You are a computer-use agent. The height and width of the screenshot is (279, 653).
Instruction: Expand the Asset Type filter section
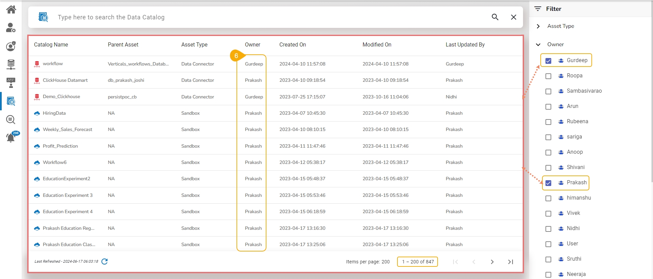tap(538, 26)
